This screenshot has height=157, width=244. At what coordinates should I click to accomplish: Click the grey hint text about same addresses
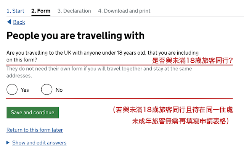(99, 72)
